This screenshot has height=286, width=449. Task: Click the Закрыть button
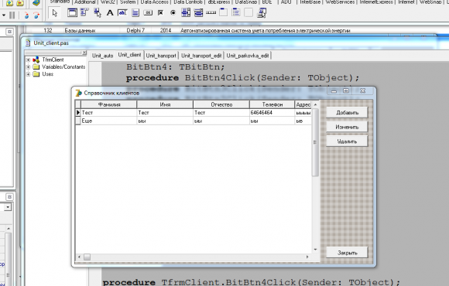pos(347,253)
